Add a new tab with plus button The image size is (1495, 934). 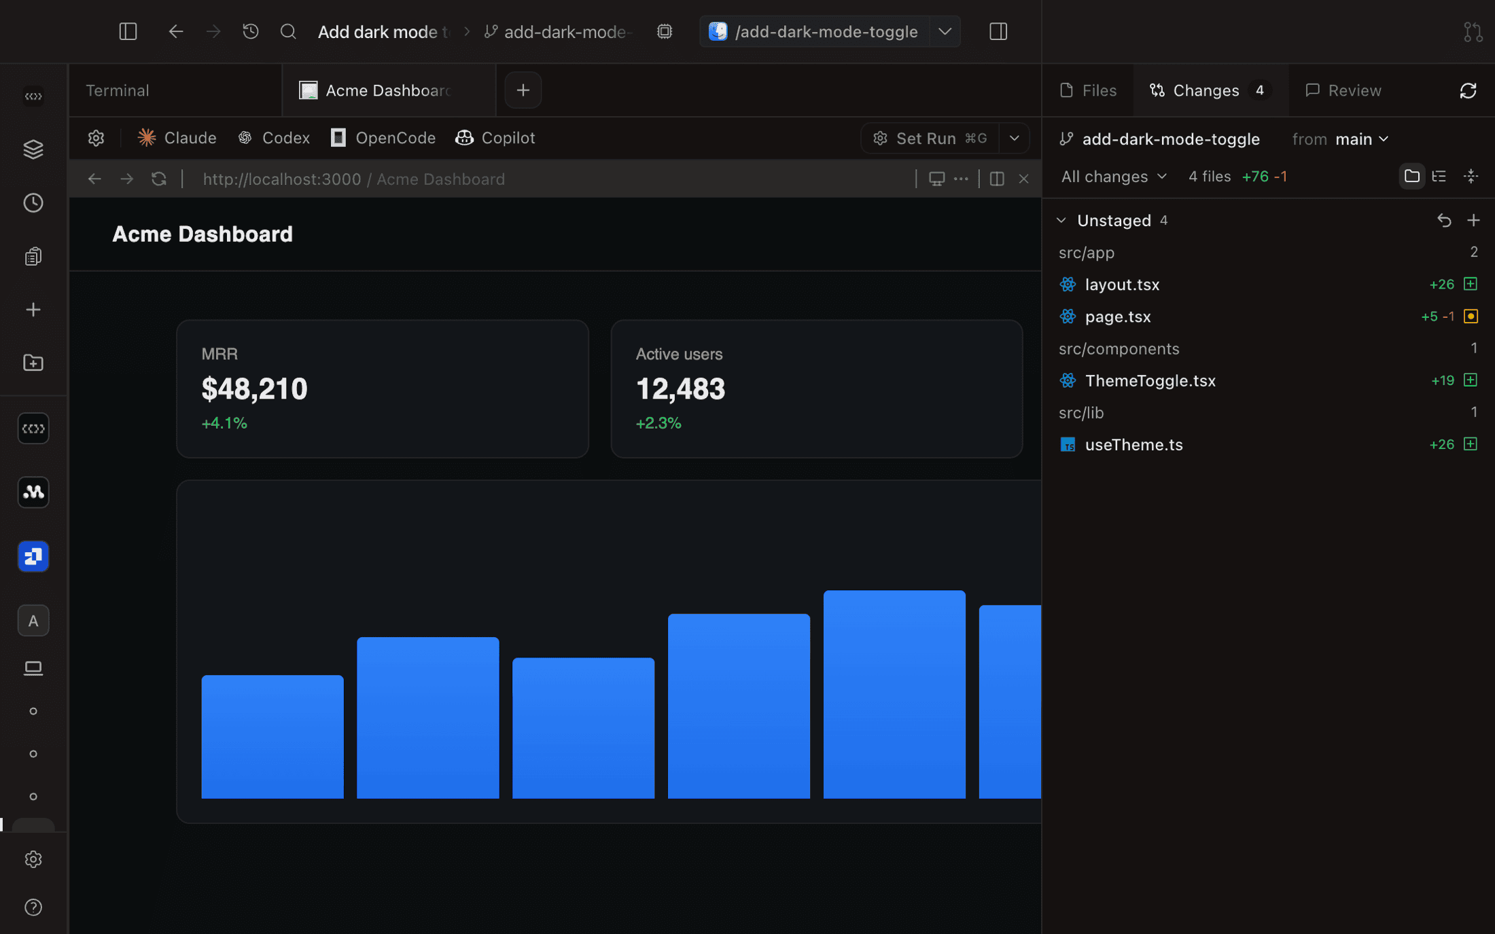pos(523,90)
